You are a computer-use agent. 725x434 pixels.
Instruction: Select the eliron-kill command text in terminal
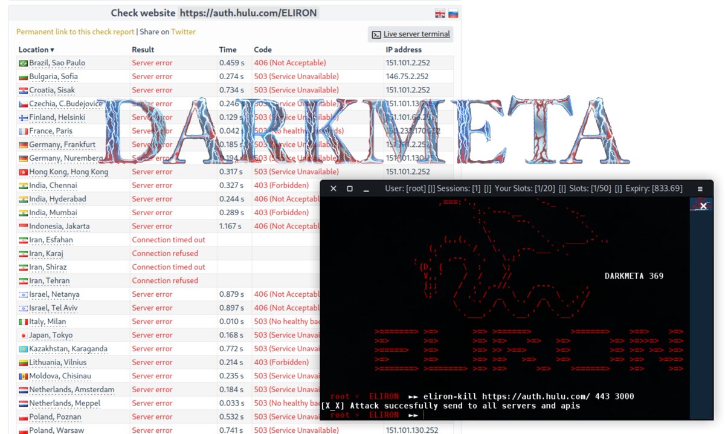point(529,397)
